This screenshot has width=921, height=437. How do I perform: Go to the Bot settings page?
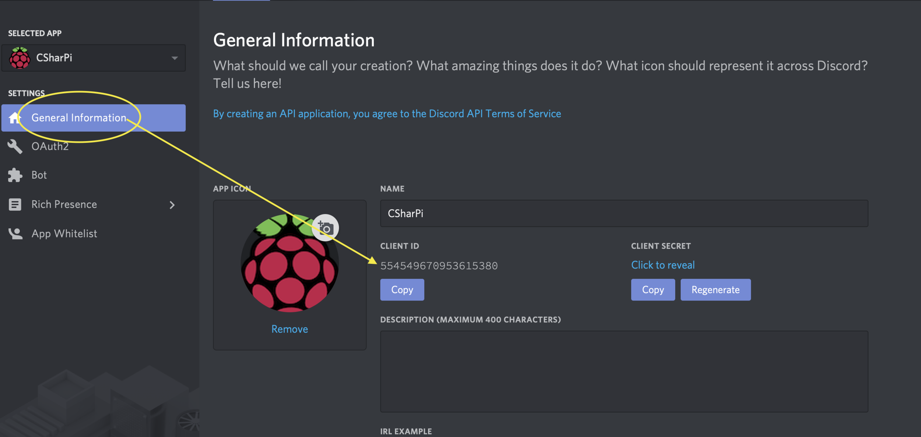pyautogui.click(x=39, y=175)
